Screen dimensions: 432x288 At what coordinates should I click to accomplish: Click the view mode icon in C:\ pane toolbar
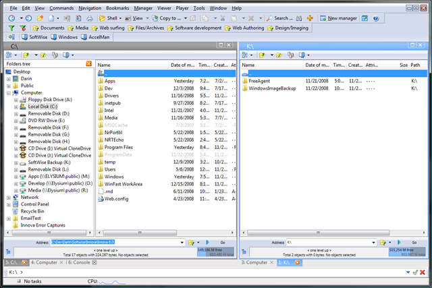[9, 55]
